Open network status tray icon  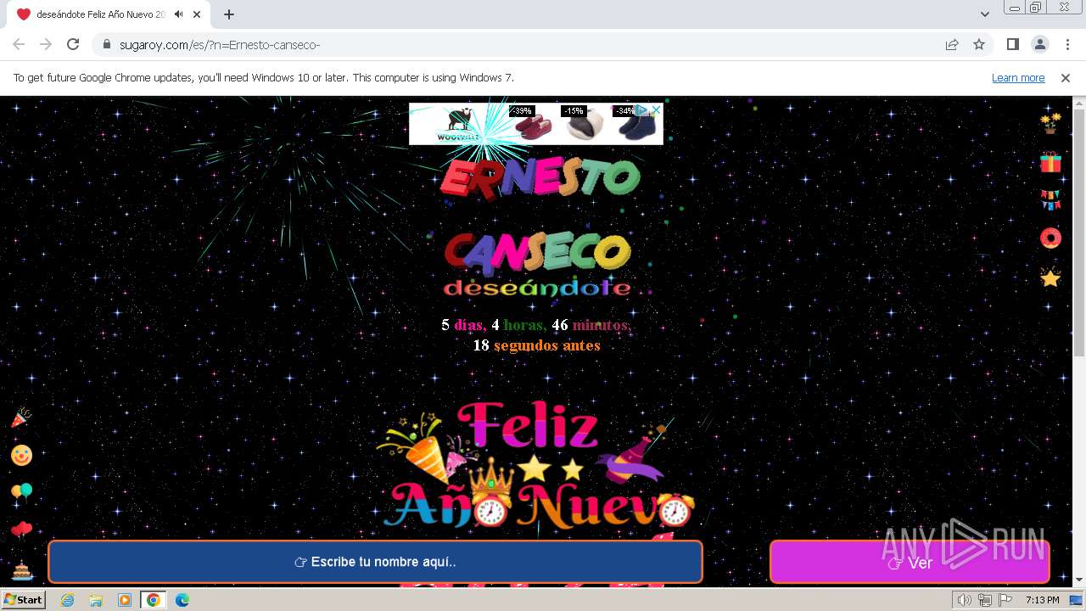[x=984, y=600]
